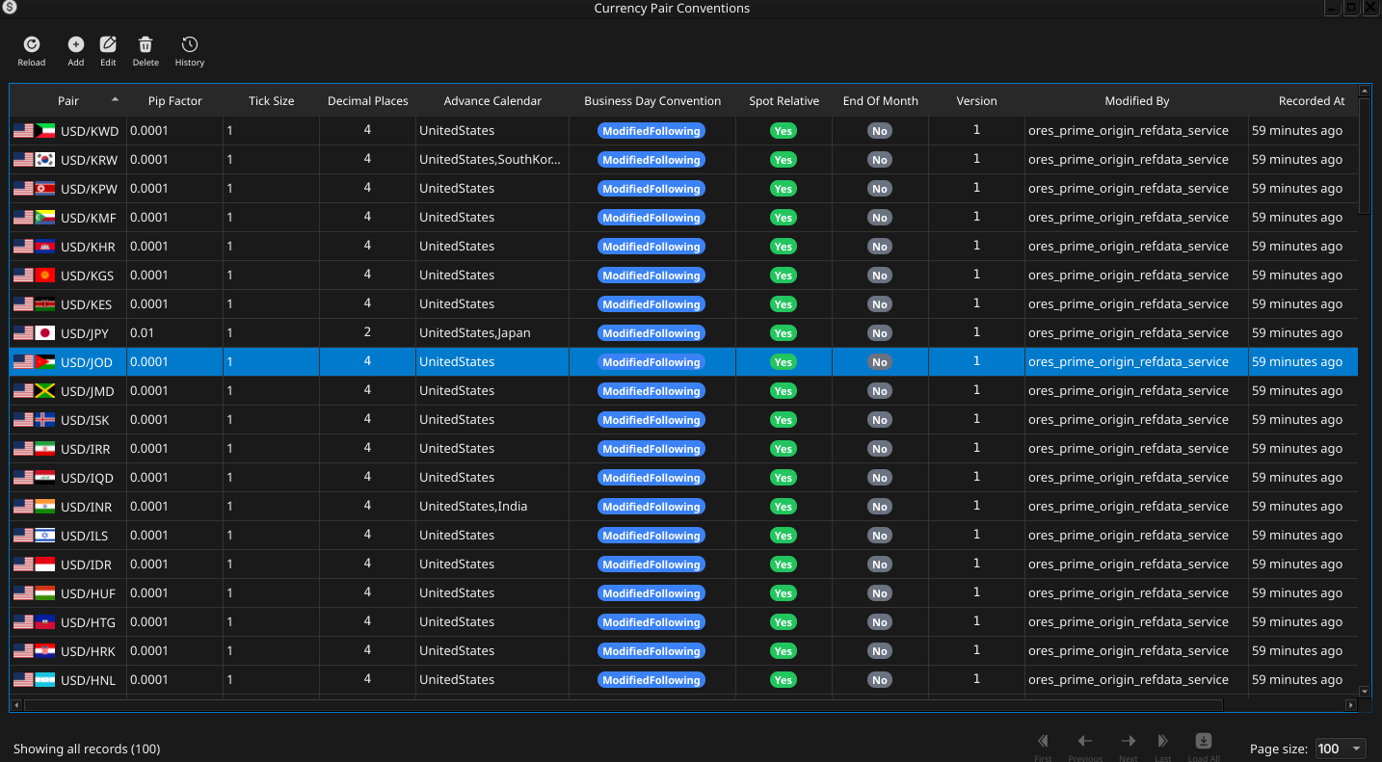Click ModifiedFollowing badge in USD/IRR row
The height and width of the screenshot is (762, 1382).
(x=651, y=449)
